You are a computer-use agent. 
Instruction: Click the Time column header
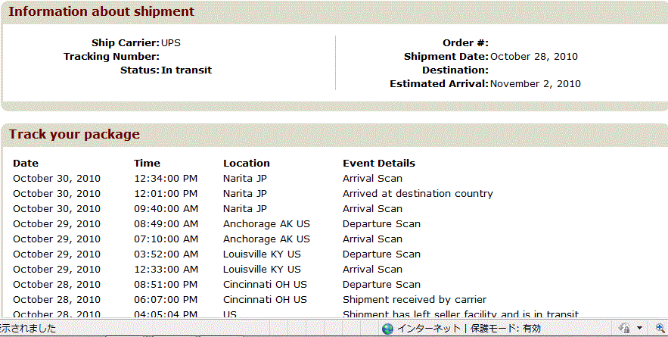click(x=147, y=164)
